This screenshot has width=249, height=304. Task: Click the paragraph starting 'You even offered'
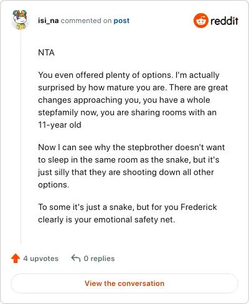[133, 100]
